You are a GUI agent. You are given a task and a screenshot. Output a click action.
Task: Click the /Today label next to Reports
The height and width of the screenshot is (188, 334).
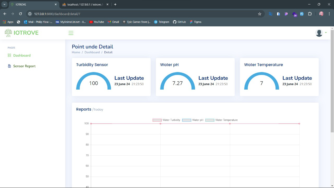98,110
